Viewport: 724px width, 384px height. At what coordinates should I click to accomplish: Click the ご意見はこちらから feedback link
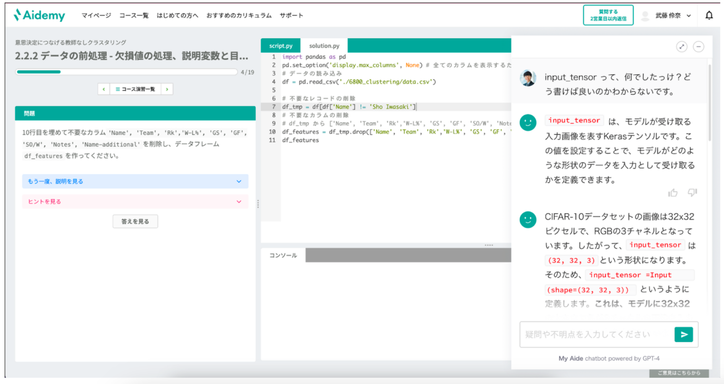[x=679, y=373]
